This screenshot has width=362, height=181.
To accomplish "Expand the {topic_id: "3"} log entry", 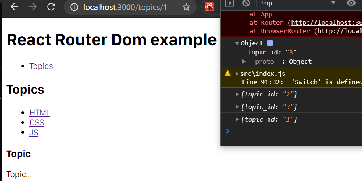I will pos(237,107).
